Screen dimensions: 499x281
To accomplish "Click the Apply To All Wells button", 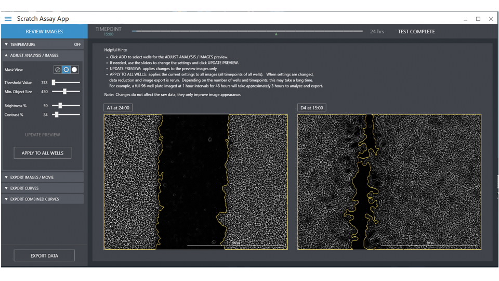I will tap(43, 153).
